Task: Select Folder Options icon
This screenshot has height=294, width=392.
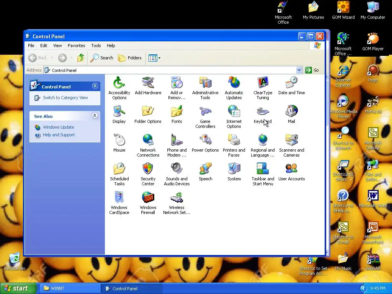Action: pyautogui.click(x=148, y=114)
